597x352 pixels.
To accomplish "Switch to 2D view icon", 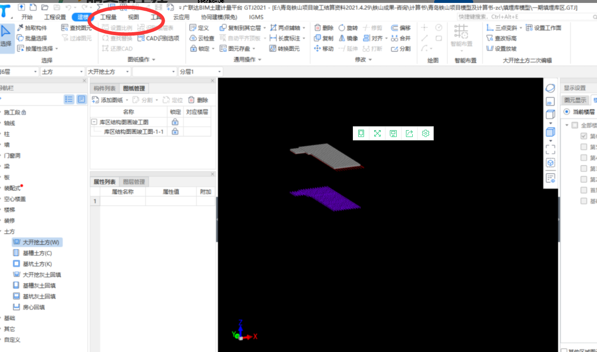I will pos(550,102).
